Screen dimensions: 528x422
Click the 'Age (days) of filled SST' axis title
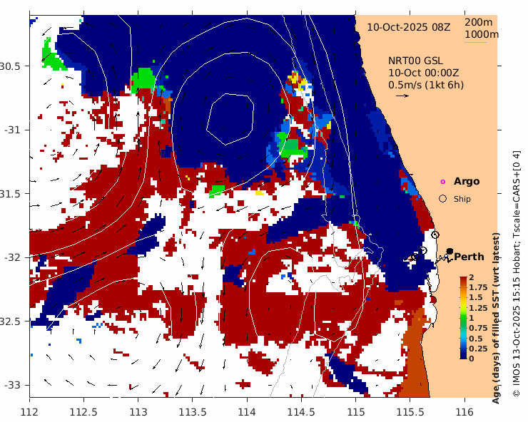tap(496, 318)
